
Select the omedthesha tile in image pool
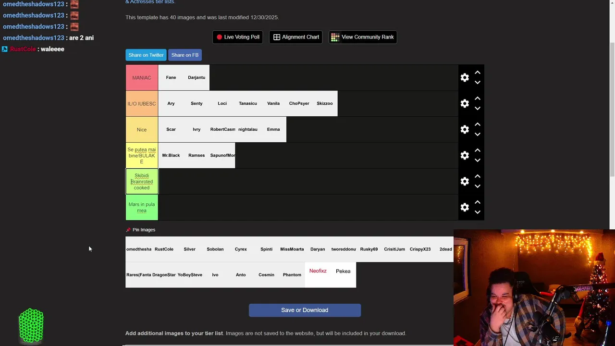138,249
